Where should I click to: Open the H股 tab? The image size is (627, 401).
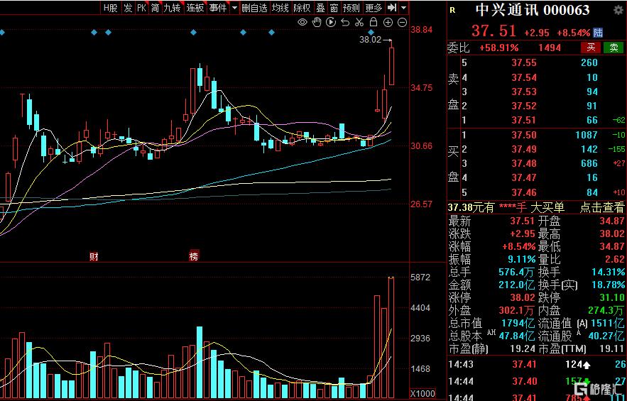[x=110, y=8]
